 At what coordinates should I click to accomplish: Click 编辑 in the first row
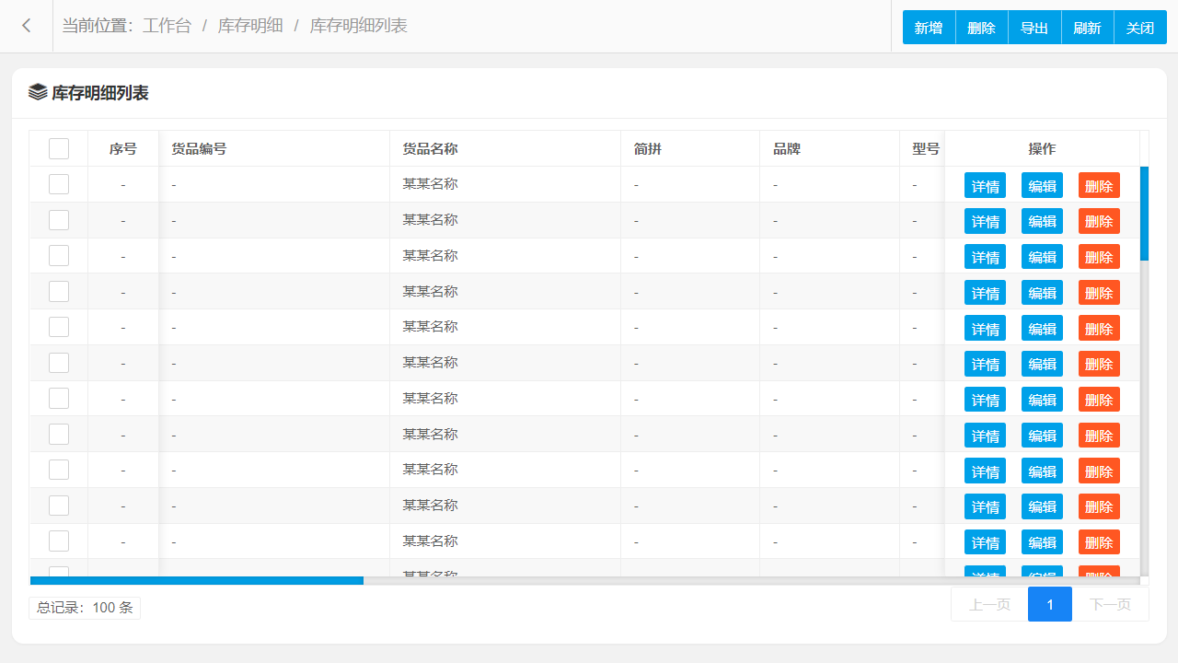click(1042, 185)
